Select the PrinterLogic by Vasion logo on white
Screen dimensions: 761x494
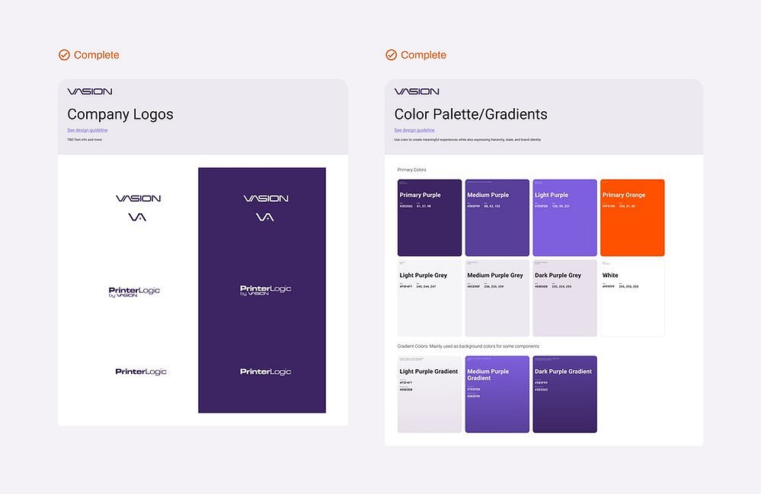134,292
